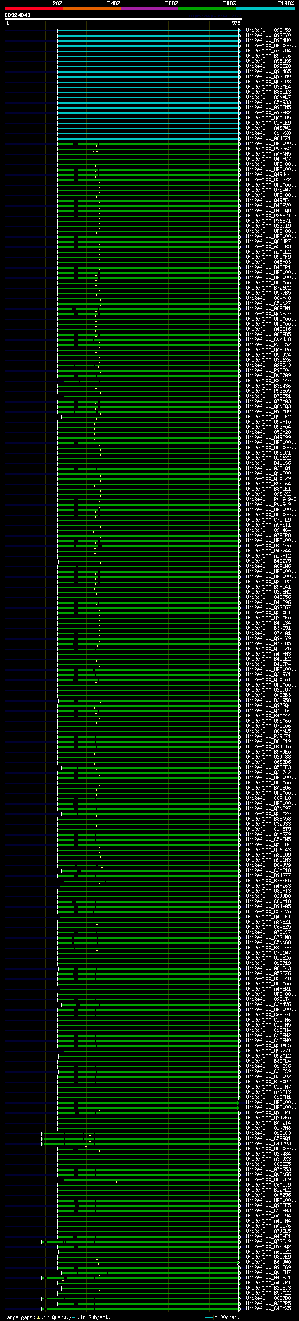Select the UniRef100_C5XR33 label
299x1321 pixels.
coord(268,102)
